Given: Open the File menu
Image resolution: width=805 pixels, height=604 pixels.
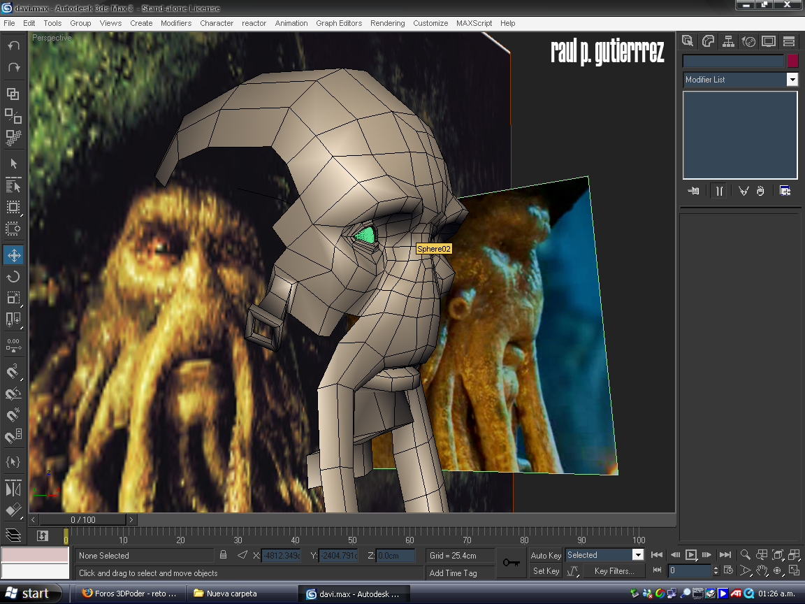Looking at the screenshot, I should pyautogui.click(x=9, y=23).
